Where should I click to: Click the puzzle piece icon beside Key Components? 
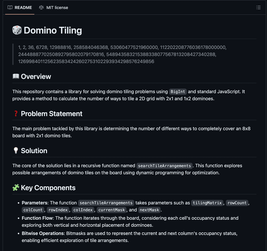[16, 187]
